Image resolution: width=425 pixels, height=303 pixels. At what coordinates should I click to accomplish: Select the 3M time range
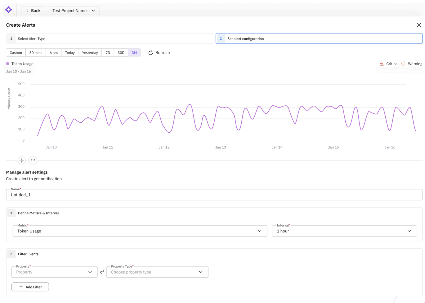tap(134, 53)
